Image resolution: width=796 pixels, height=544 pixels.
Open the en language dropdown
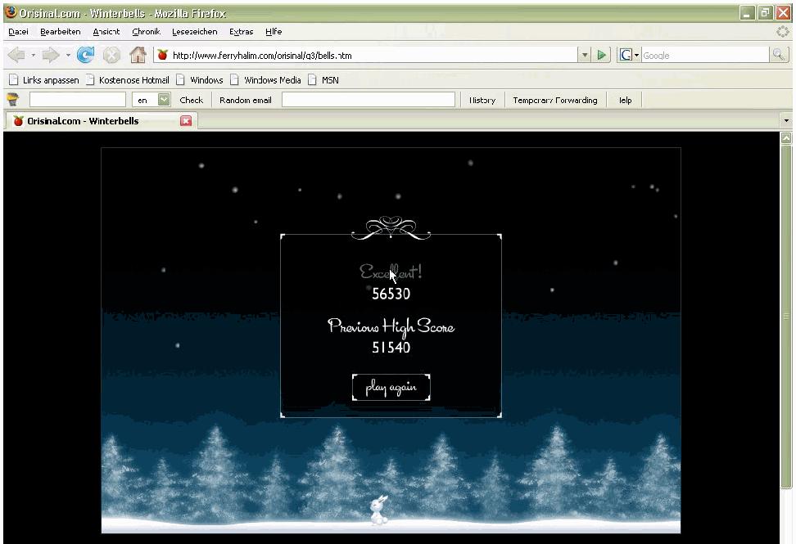click(x=164, y=99)
